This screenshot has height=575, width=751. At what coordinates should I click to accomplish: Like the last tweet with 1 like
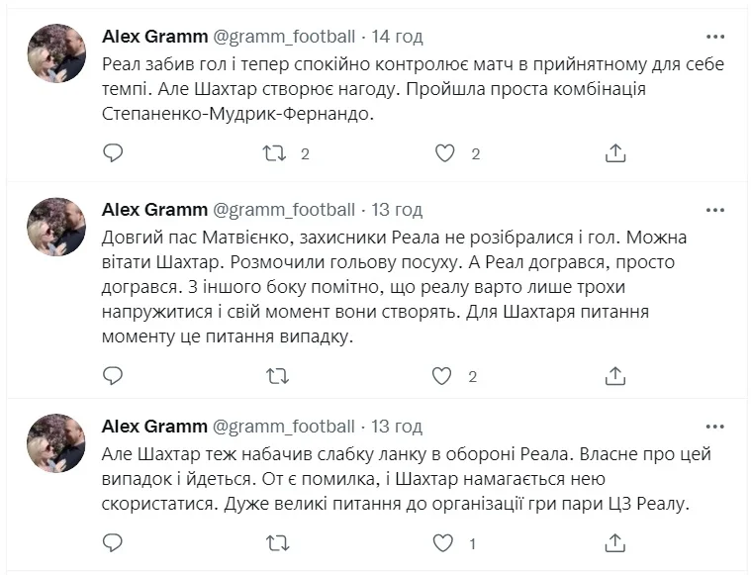(445, 542)
